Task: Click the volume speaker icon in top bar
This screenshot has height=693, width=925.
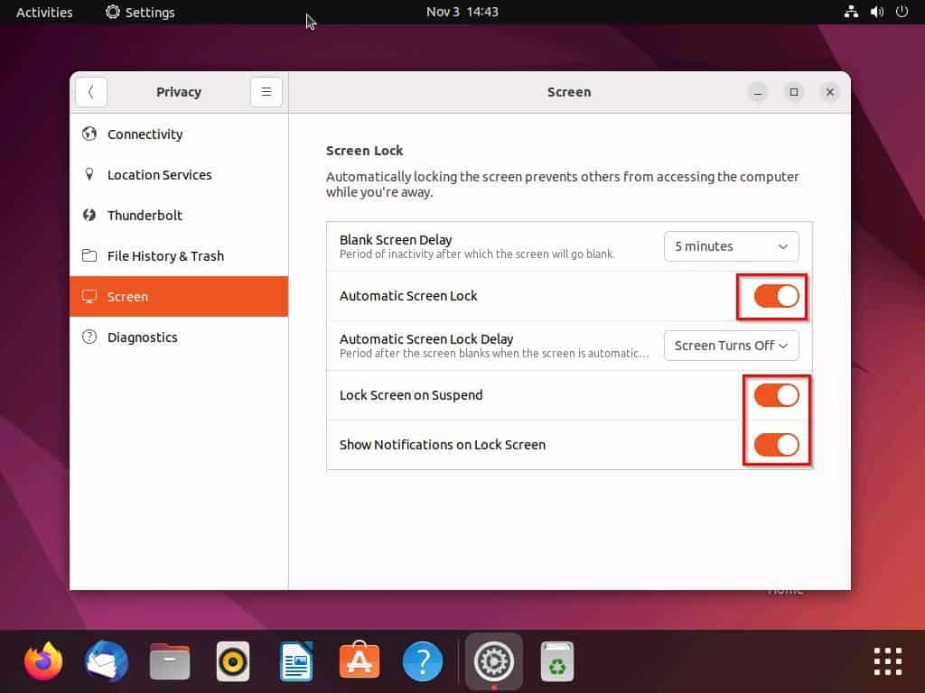Action: [877, 12]
